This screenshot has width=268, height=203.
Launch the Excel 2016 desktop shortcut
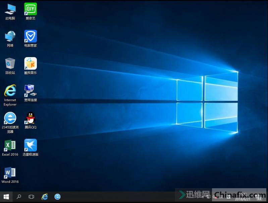tap(10, 148)
